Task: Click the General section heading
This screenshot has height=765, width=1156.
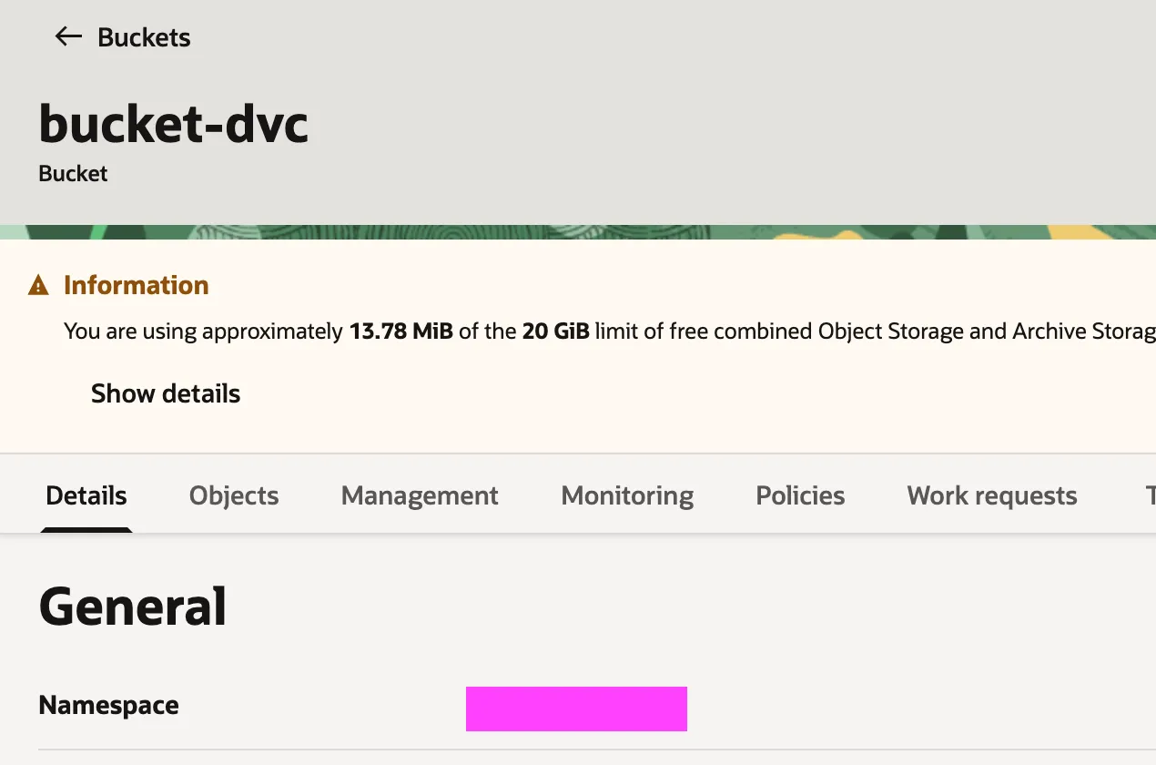Action: point(133,607)
